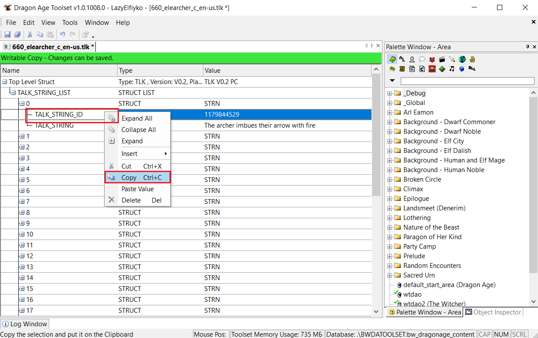Open the palette filter dropdown arrow
Viewport: 538px width, 338px height.
392,81
